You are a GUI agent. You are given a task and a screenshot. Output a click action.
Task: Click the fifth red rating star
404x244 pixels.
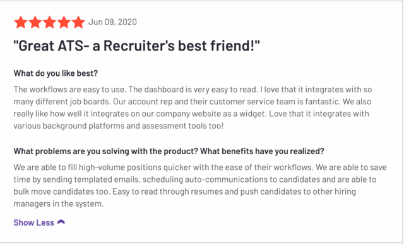78,22
